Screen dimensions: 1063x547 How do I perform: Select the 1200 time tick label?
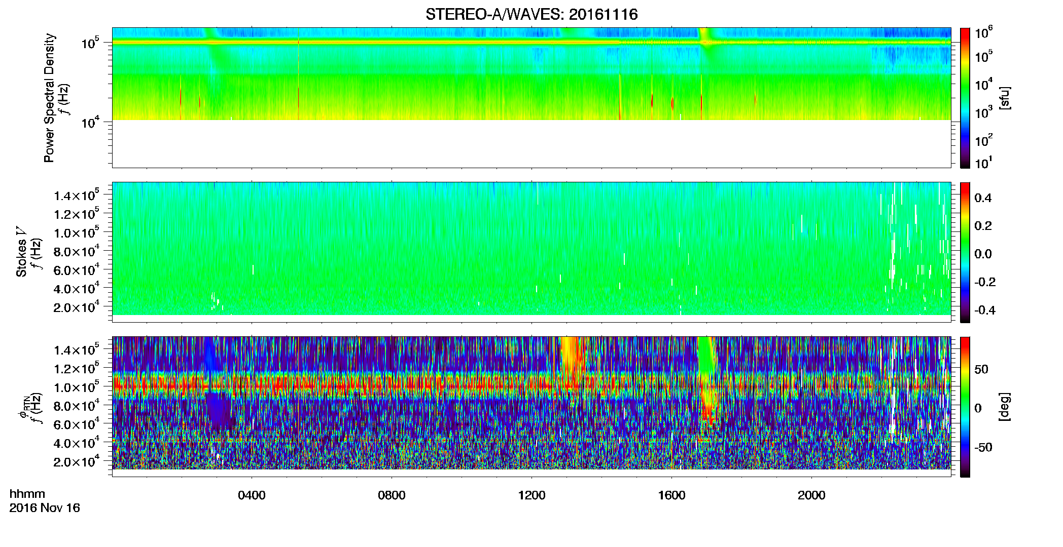coord(531,495)
